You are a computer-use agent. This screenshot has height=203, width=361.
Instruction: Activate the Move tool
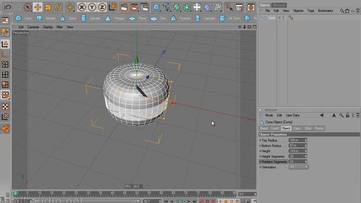click(38, 7)
